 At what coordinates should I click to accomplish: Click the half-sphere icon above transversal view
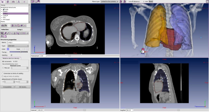point(38,2)
